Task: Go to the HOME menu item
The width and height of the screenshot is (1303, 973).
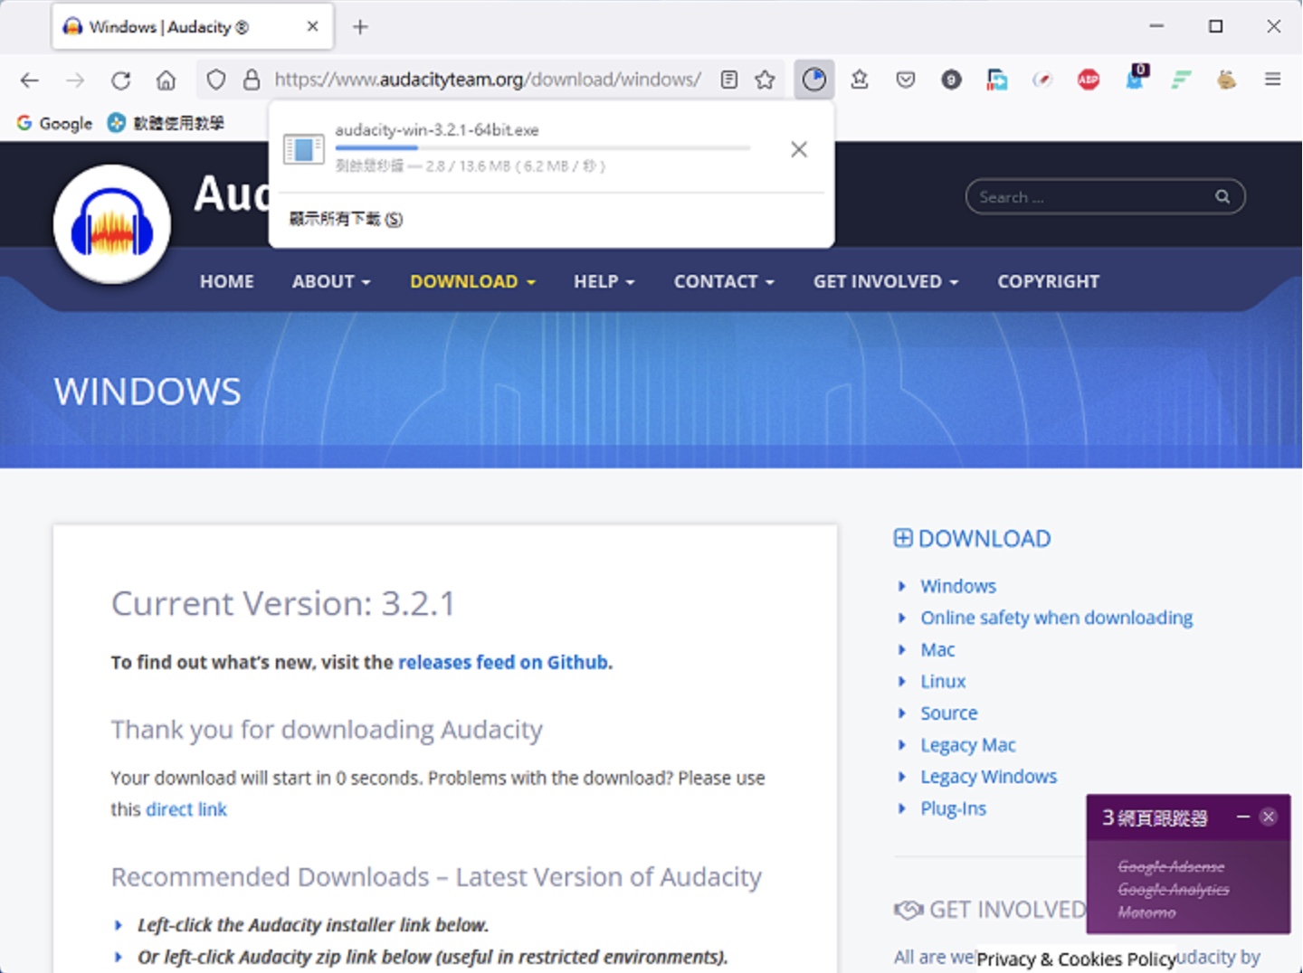Action: pyautogui.click(x=226, y=281)
